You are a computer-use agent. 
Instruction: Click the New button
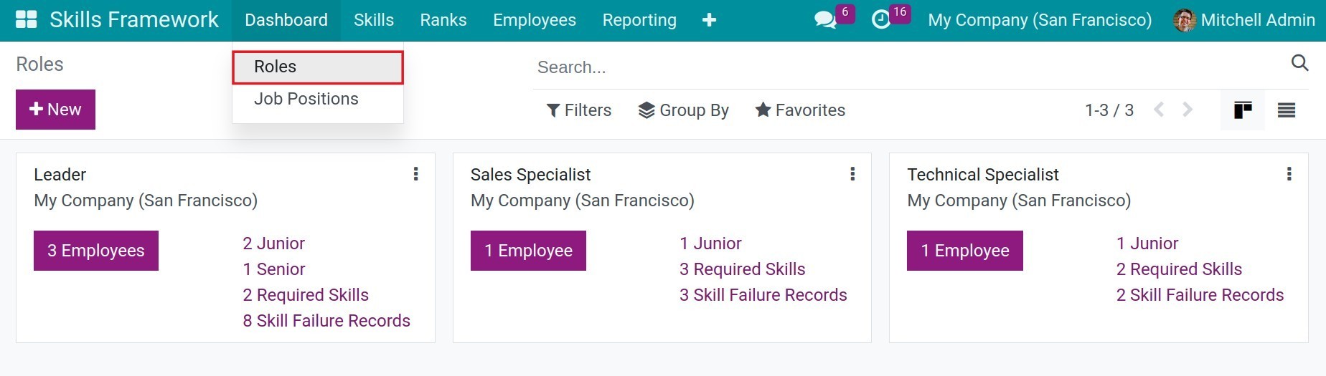pos(55,110)
